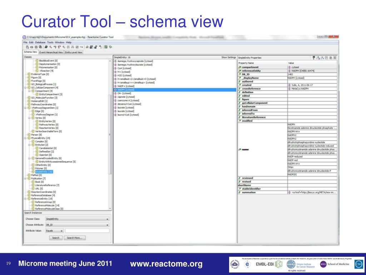
Task: Open the Database menu
Action: tap(40, 42)
